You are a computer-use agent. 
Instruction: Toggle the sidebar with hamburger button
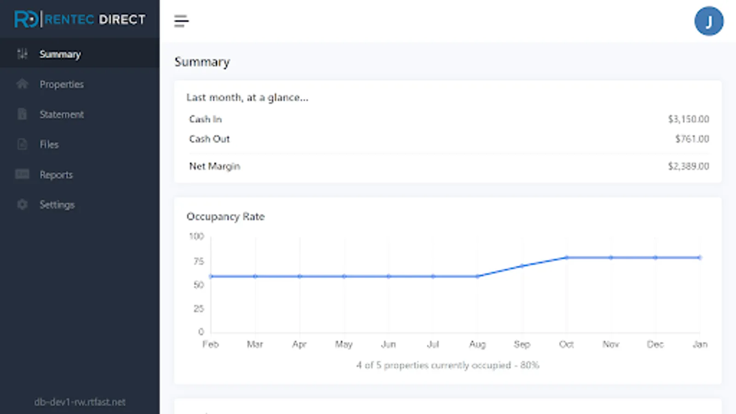(x=181, y=21)
